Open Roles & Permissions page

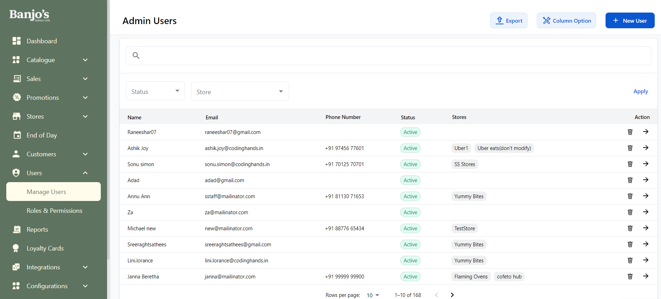[54, 210]
